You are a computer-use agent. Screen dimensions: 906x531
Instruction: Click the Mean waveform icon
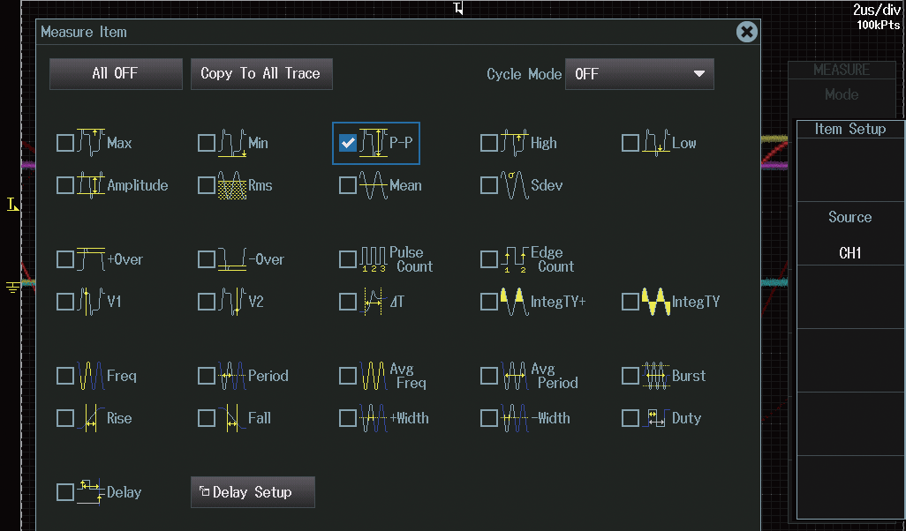click(x=374, y=185)
